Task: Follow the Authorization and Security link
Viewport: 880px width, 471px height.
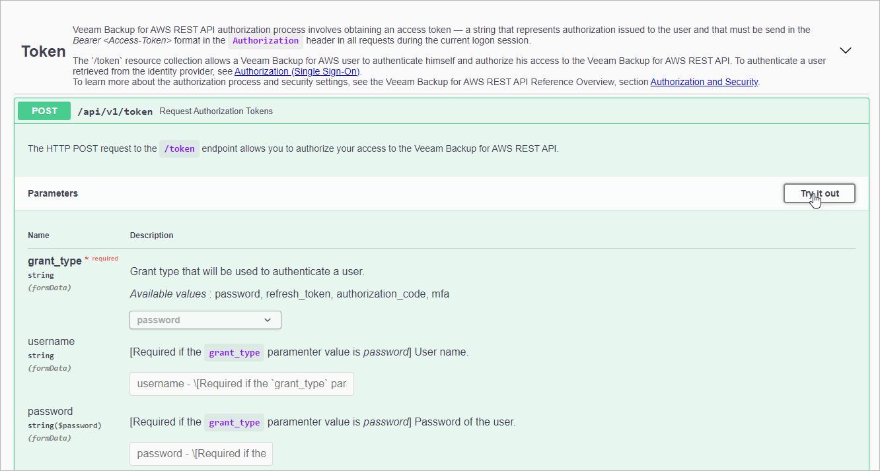Action: coord(704,82)
